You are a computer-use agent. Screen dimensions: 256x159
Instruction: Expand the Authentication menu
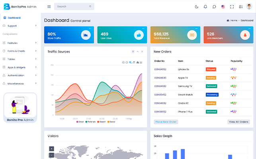(x=20, y=76)
